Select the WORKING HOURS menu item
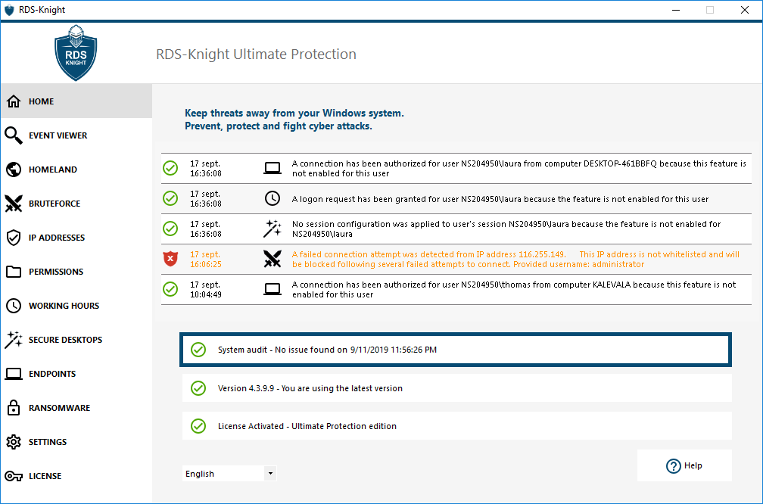This screenshot has height=504, width=763. 76,306
